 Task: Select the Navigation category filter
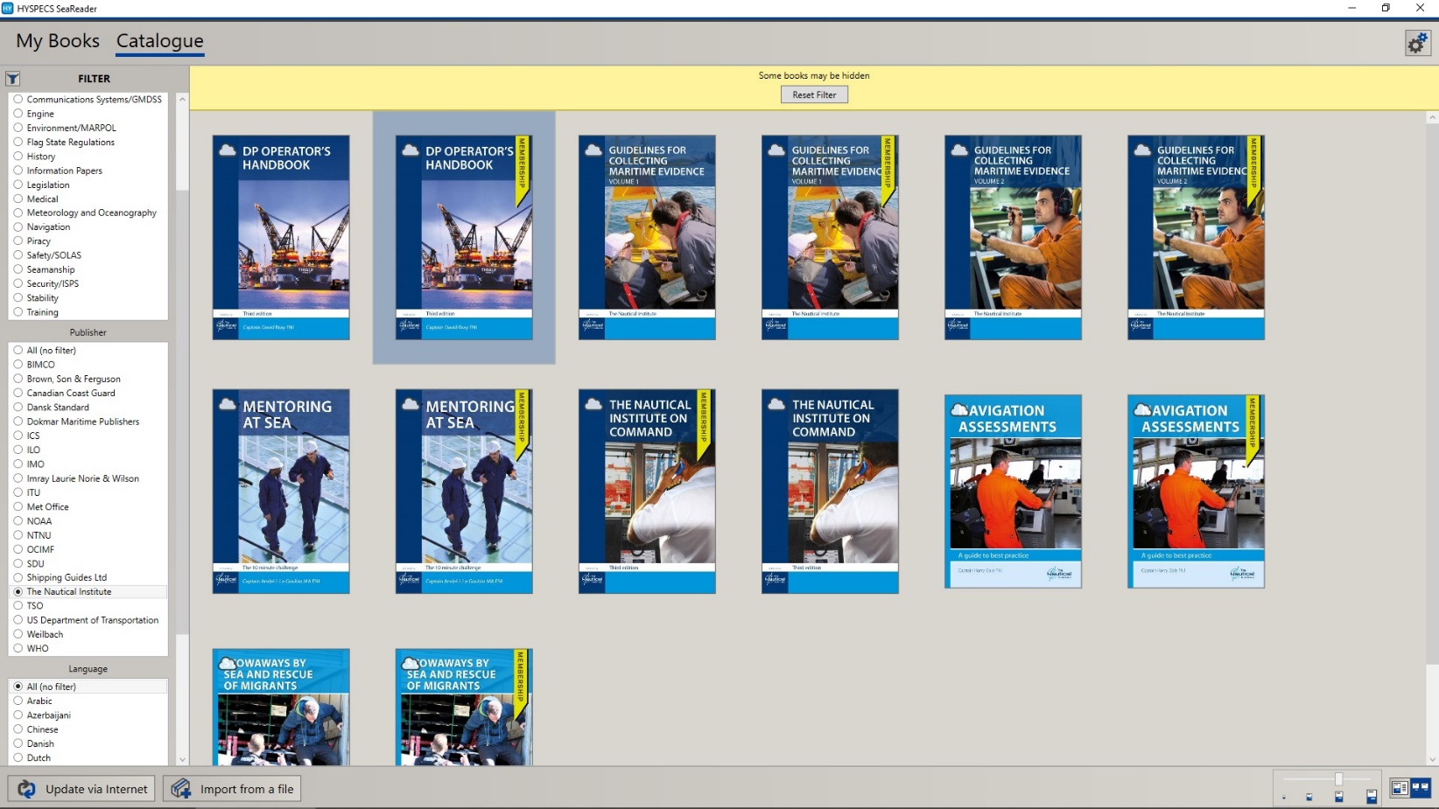click(x=18, y=227)
